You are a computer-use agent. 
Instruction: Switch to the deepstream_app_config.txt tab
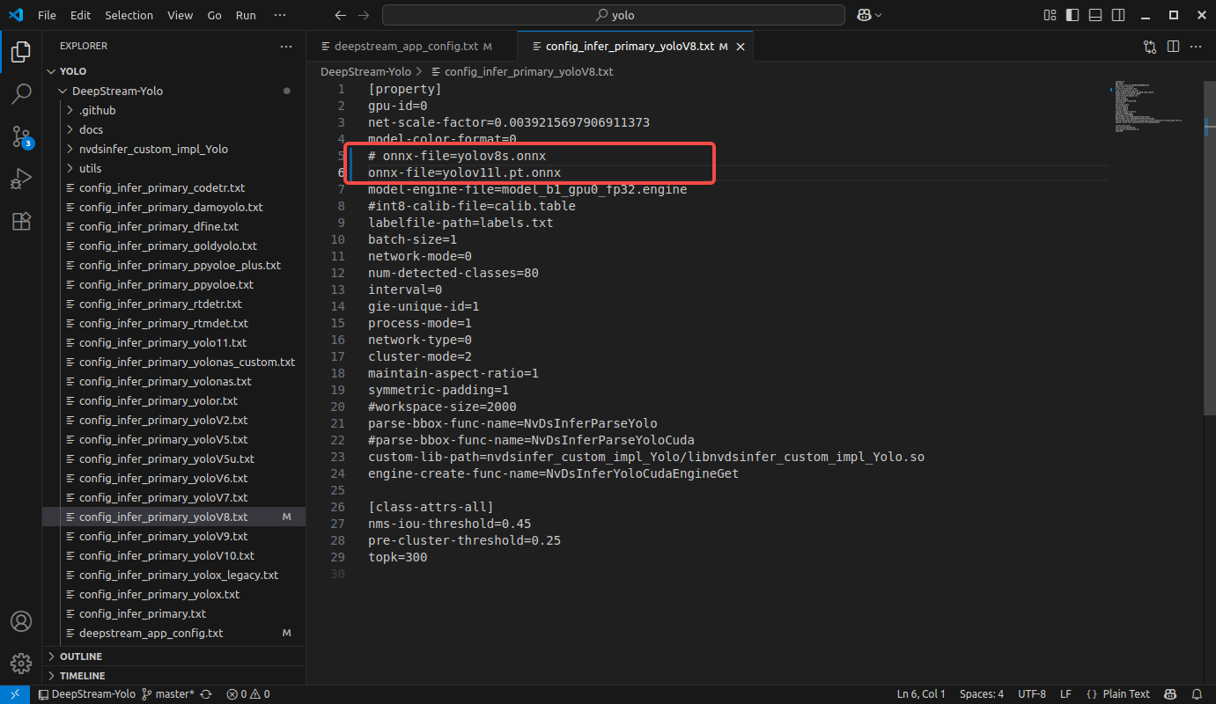(x=412, y=47)
